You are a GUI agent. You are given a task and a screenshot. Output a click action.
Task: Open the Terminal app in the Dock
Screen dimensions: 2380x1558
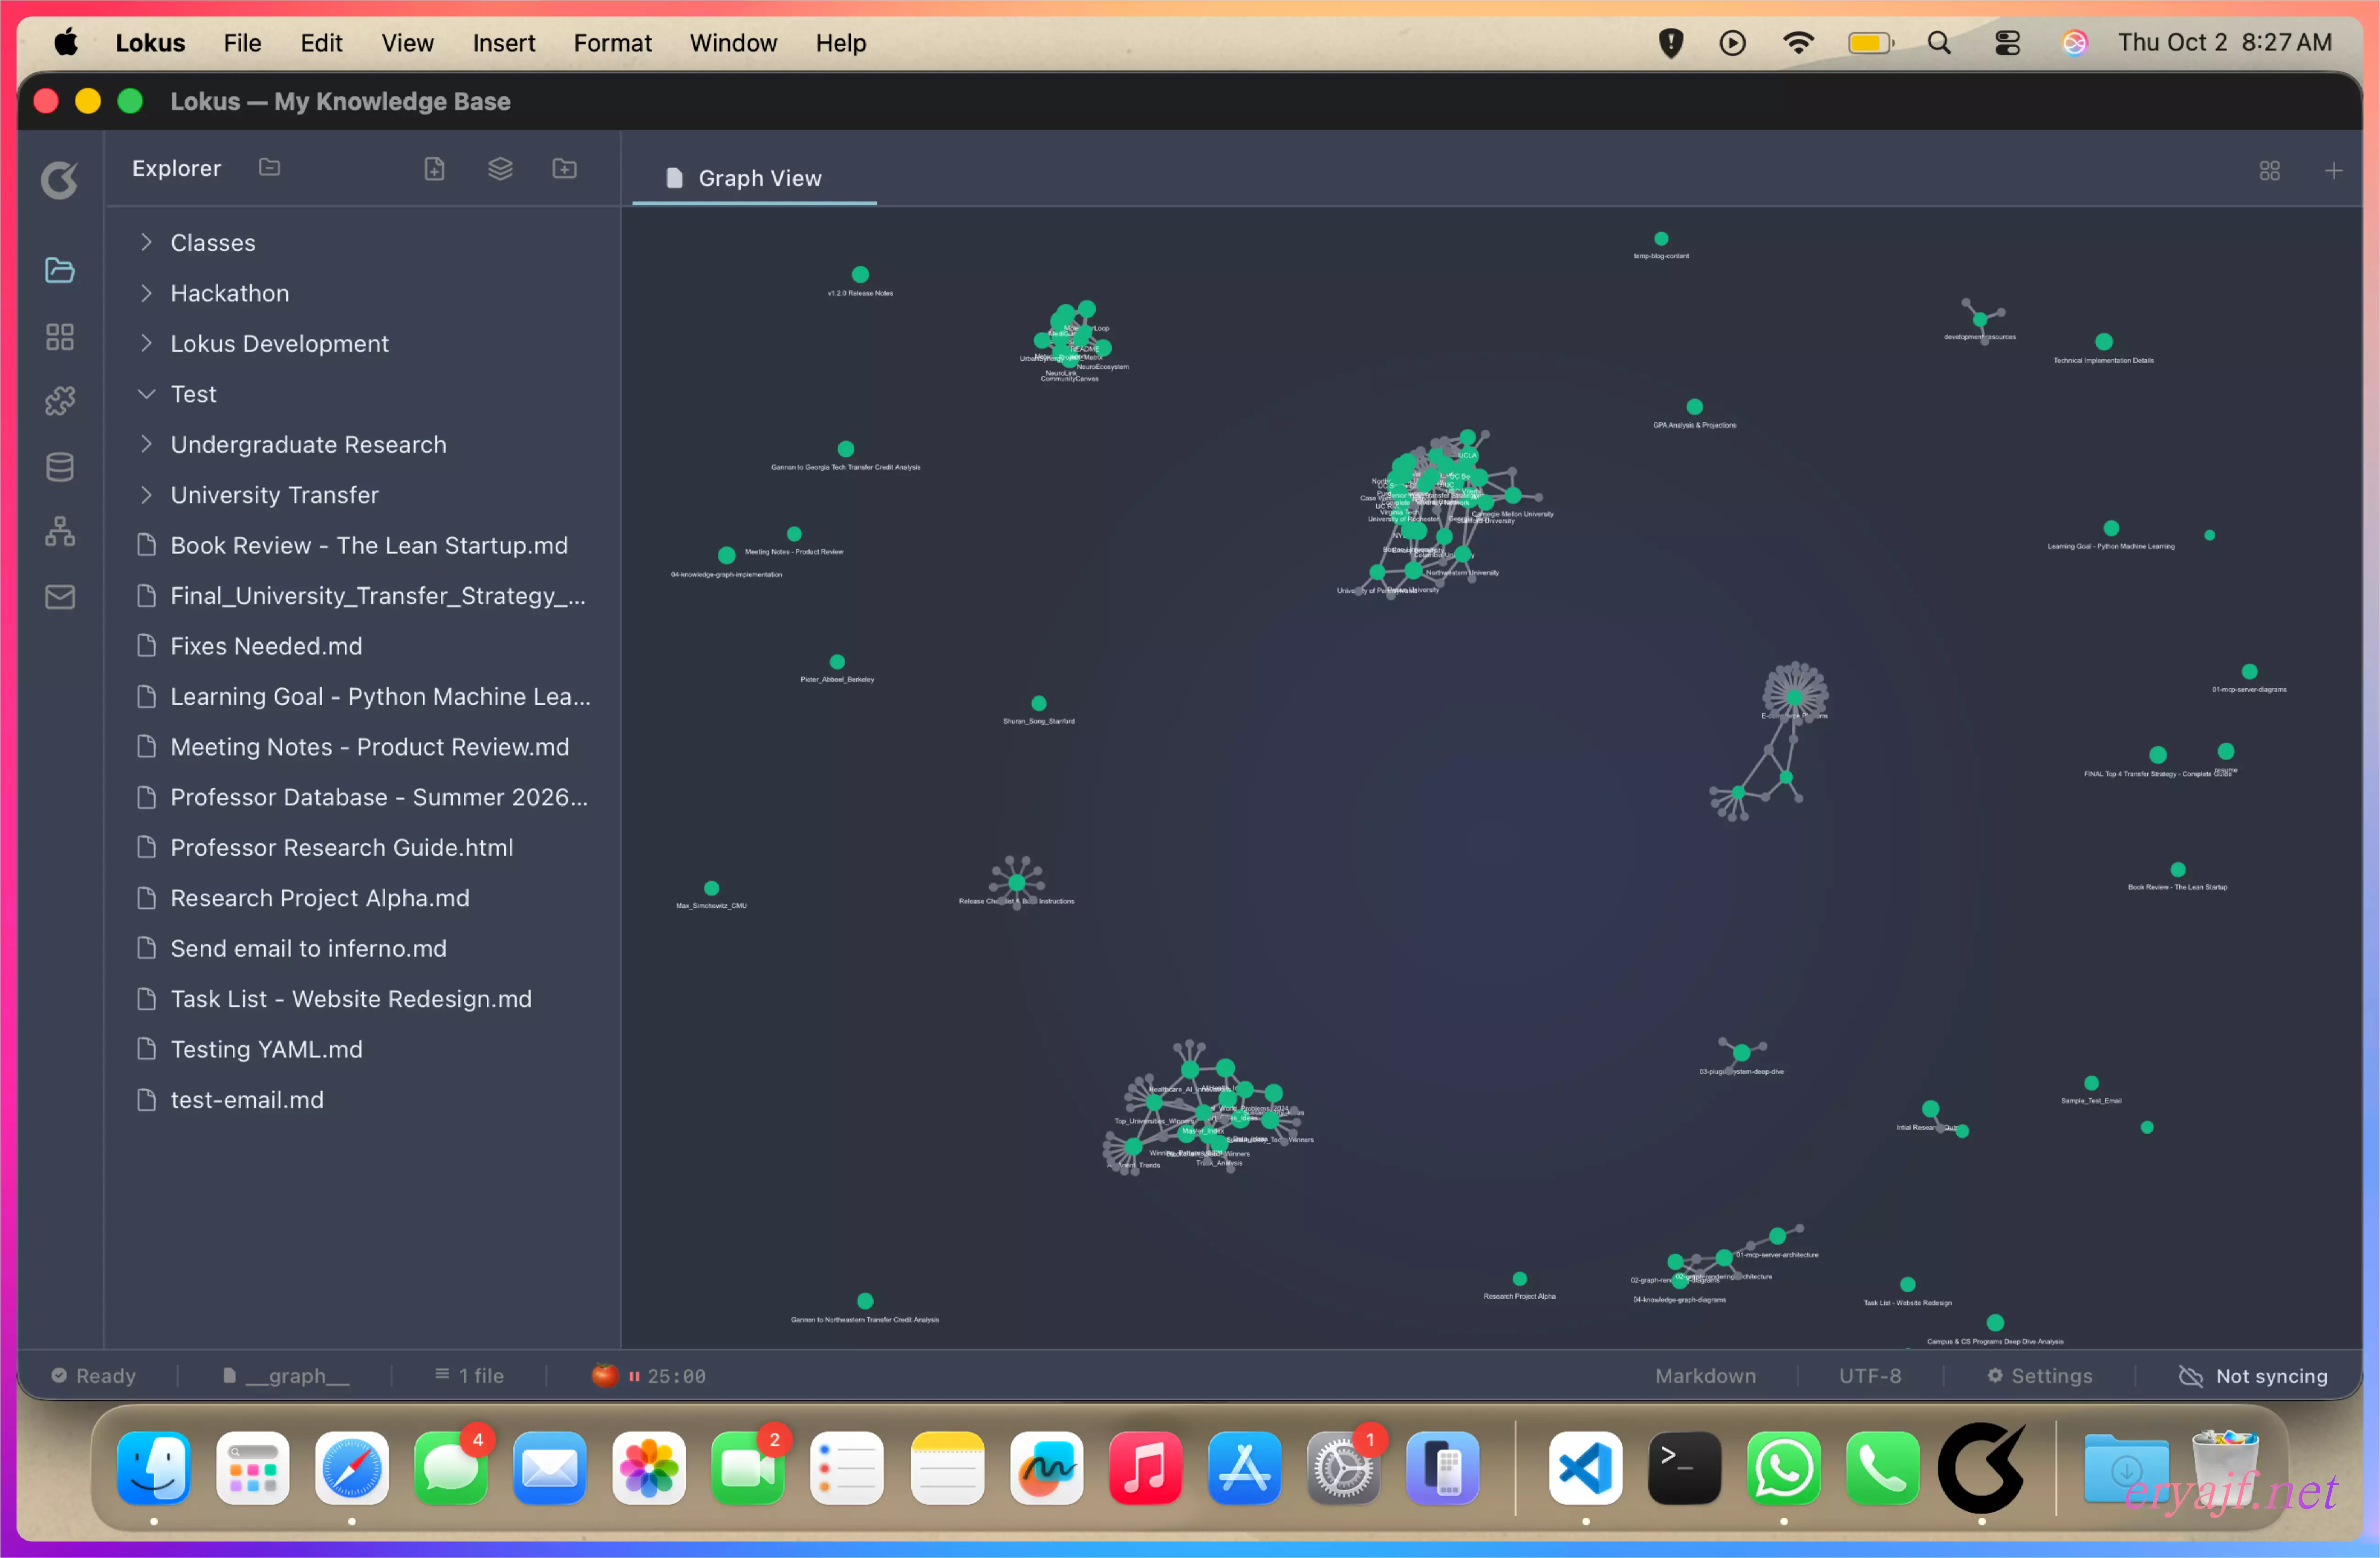click(1684, 1468)
